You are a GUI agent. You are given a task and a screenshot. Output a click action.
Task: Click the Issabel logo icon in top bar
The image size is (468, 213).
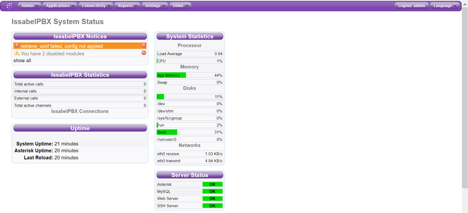(x=9, y=6)
